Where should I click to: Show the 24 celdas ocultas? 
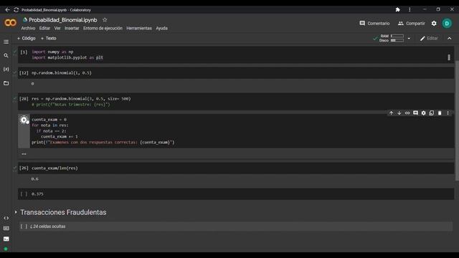point(48,226)
